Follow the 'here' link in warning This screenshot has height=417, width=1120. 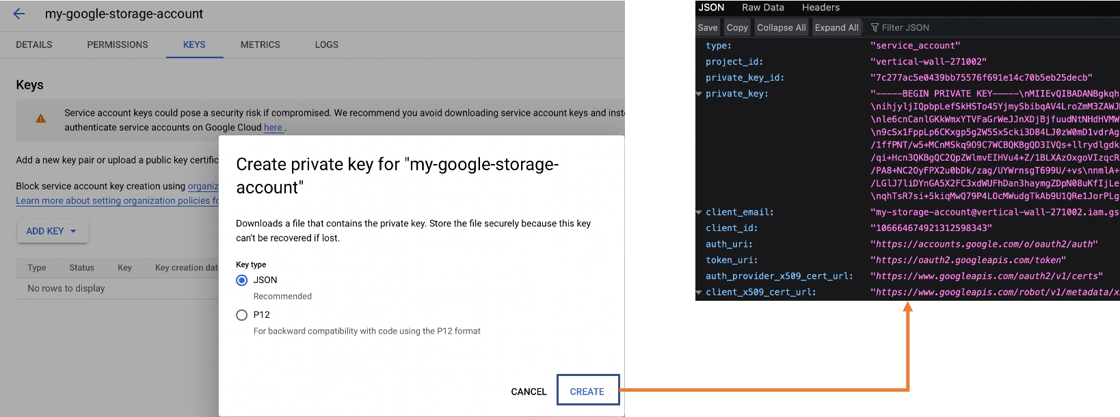tap(273, 128)
